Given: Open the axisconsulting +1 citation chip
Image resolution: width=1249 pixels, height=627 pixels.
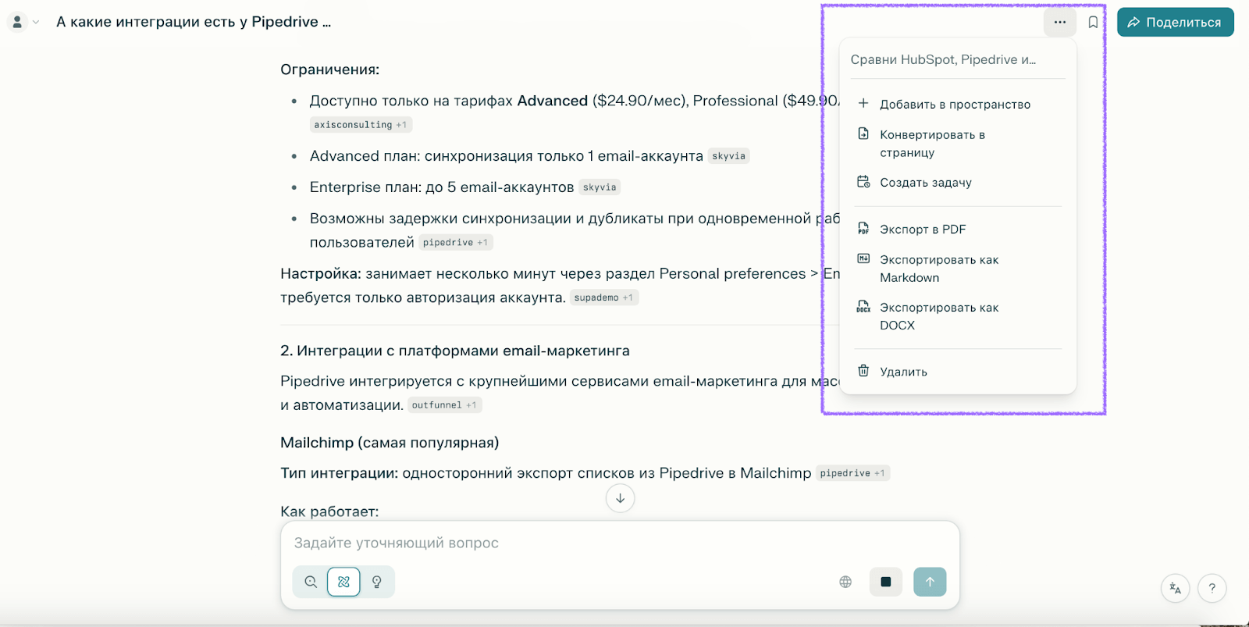Looking at the screenshot, I should pos(361,125).
